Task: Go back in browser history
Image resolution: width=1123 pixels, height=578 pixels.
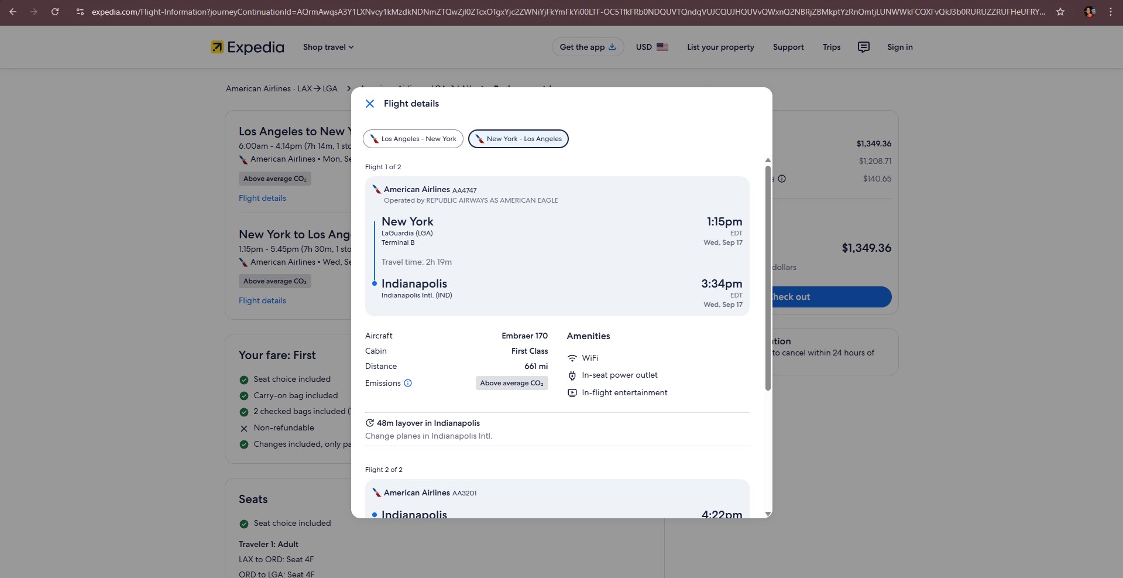Action: point(13,12)
